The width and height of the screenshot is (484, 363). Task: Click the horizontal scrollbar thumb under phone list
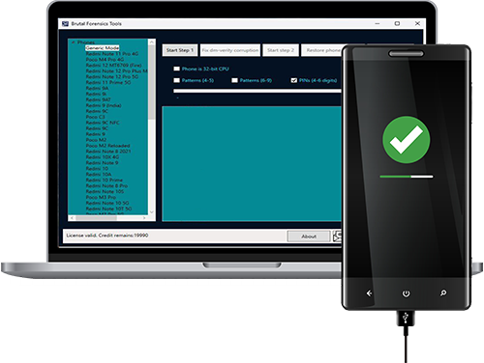96,218
